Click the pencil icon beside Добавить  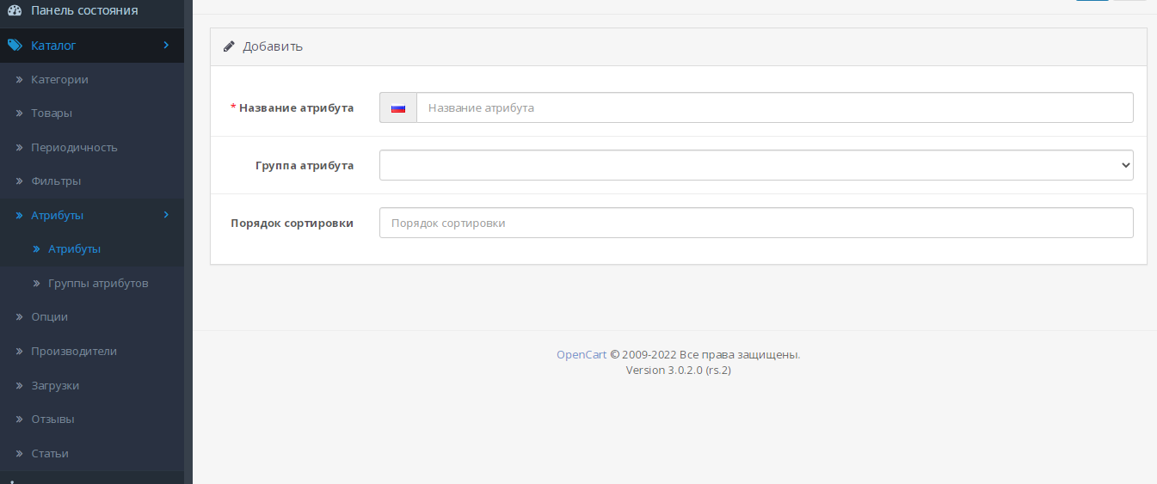[x=229, y=46]
